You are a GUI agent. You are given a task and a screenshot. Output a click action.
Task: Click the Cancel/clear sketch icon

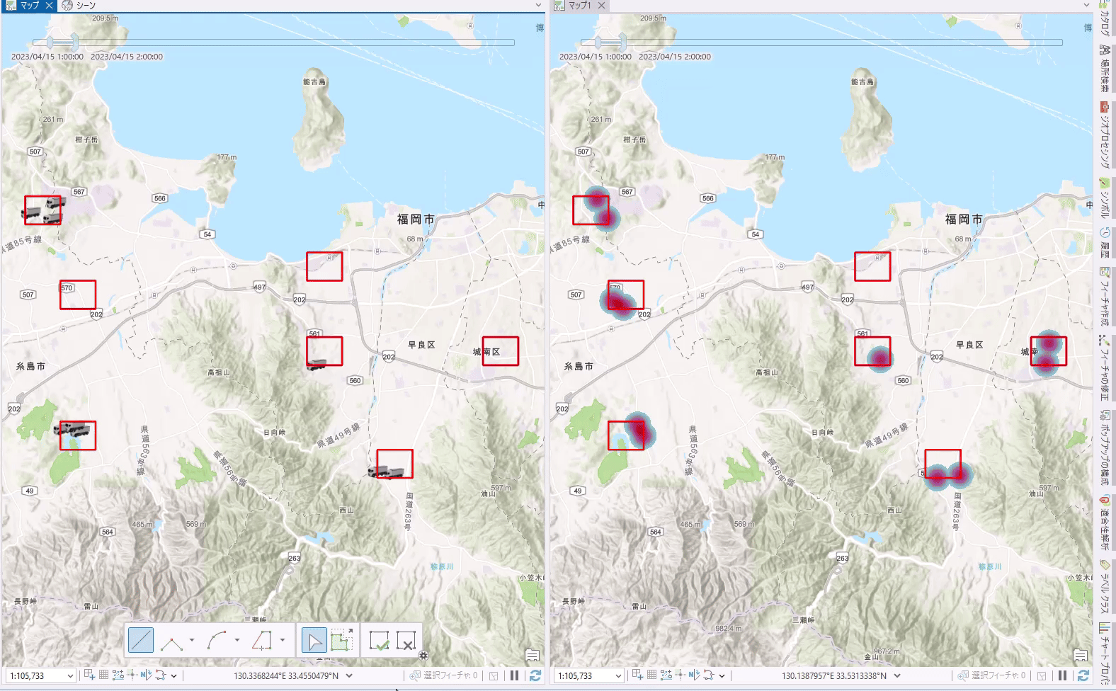406,641
